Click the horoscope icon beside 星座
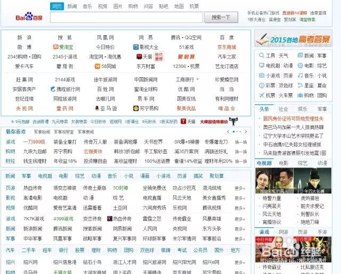 coord(300,85)
